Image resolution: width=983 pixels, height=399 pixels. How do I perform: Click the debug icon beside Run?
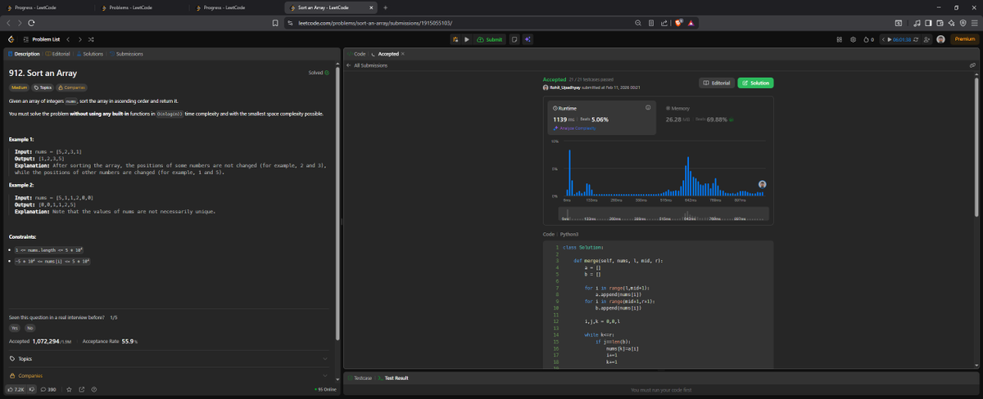click(456, 38)
